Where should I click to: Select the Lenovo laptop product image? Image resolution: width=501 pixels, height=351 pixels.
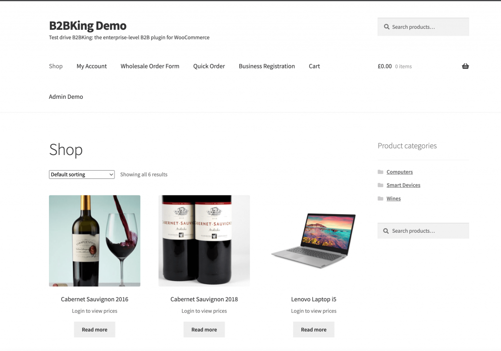click(314, 241)
